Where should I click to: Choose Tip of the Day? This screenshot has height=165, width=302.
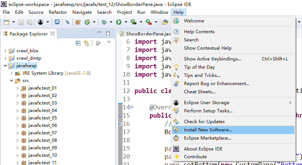click(233, 67)
